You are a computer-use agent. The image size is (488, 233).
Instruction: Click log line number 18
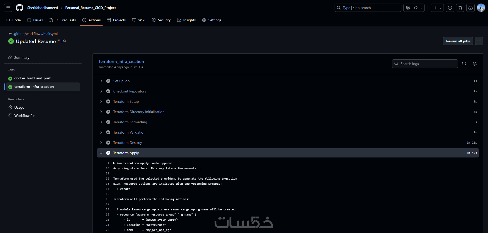tap(107, 209)
